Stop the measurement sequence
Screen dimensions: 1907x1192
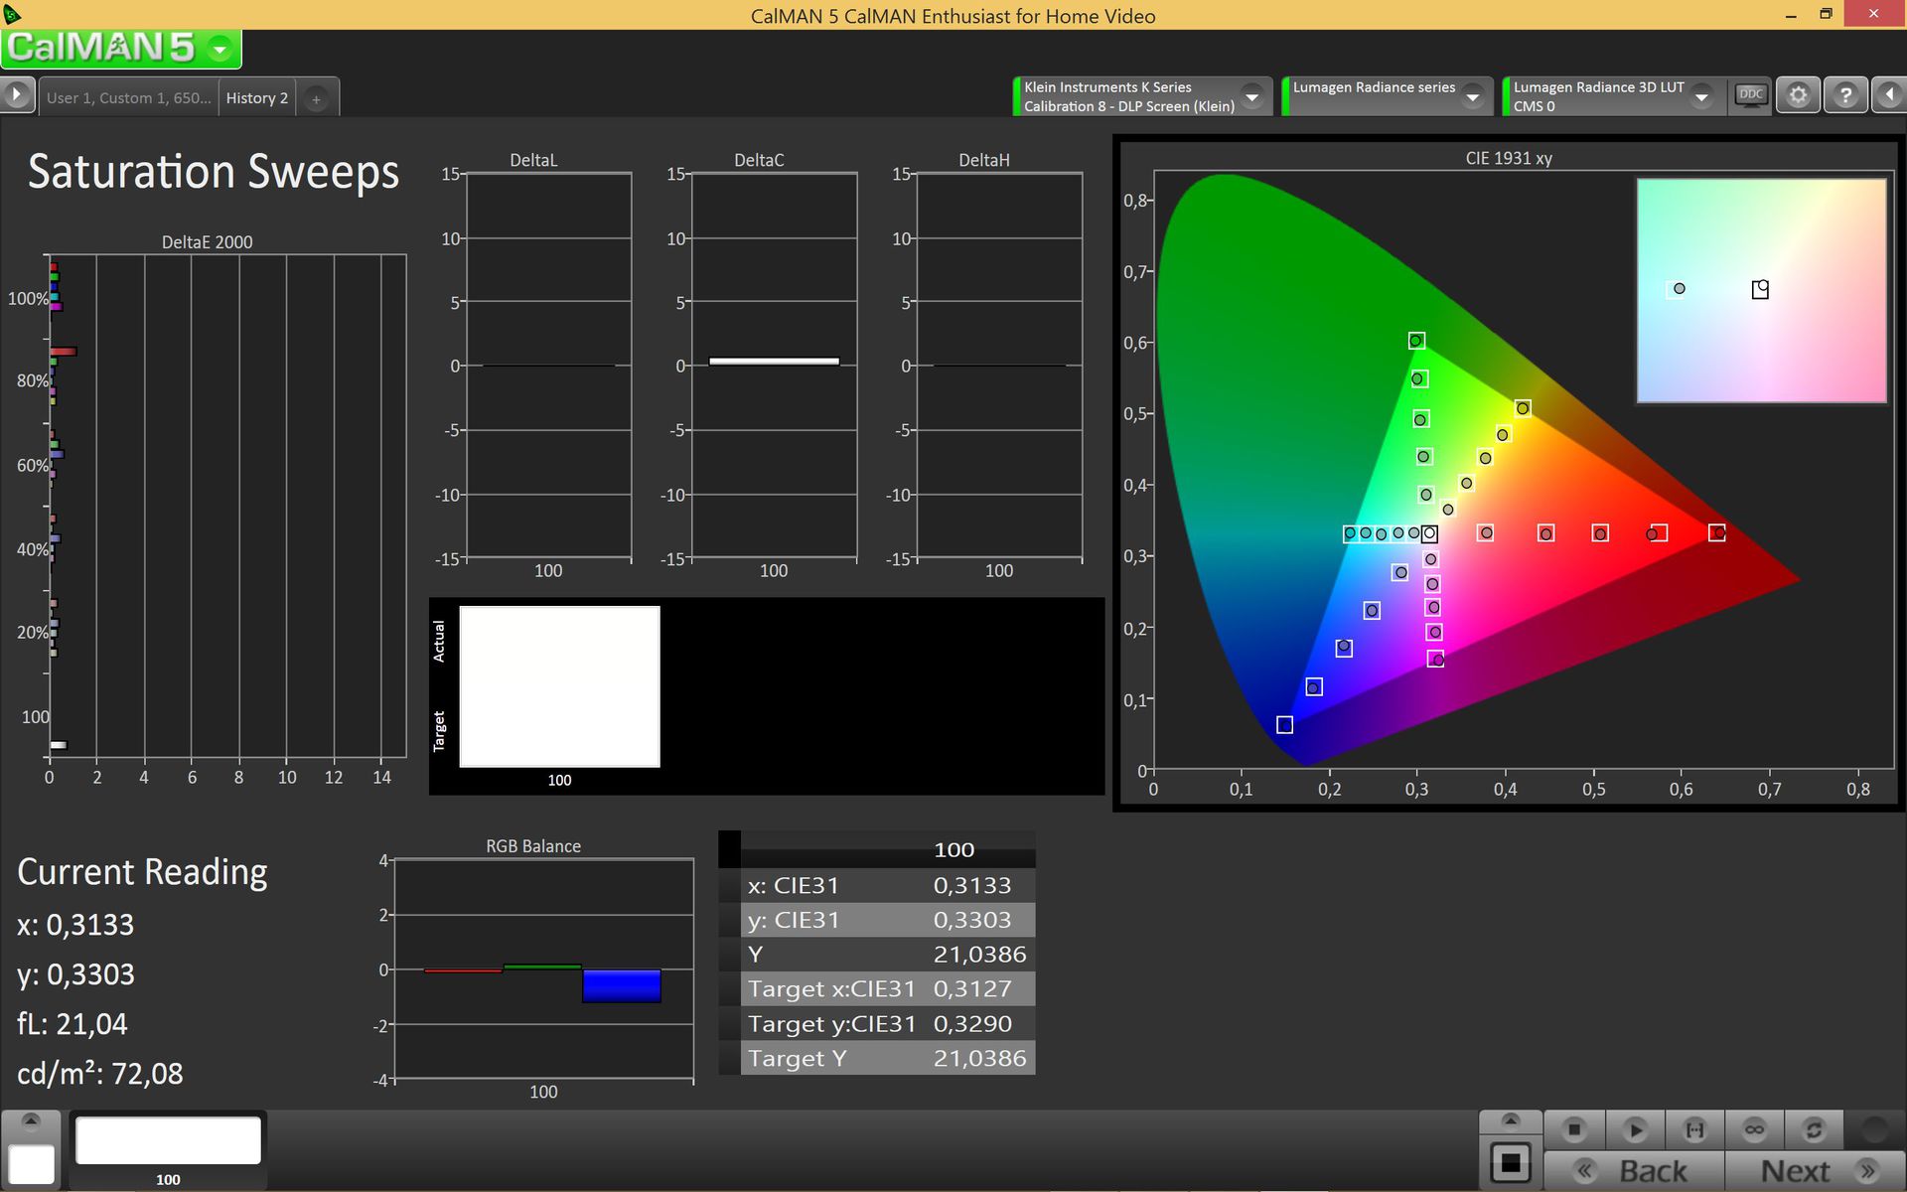point(1574,1130)
